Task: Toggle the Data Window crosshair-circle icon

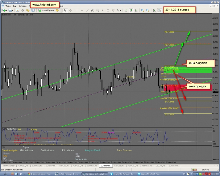Action: (x=23, y=10)
